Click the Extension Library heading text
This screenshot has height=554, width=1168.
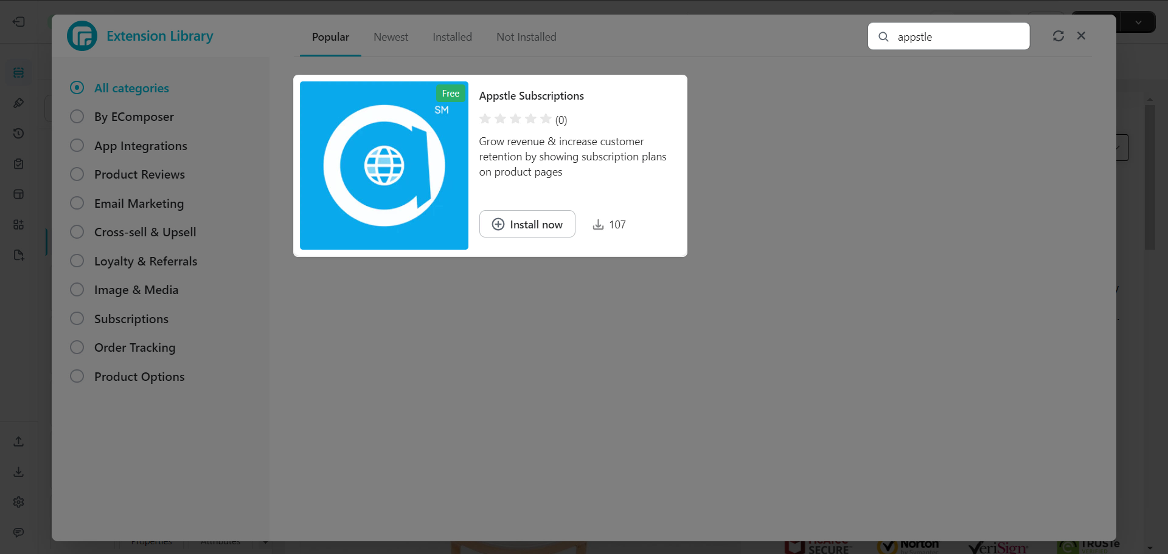click(159, 36)
